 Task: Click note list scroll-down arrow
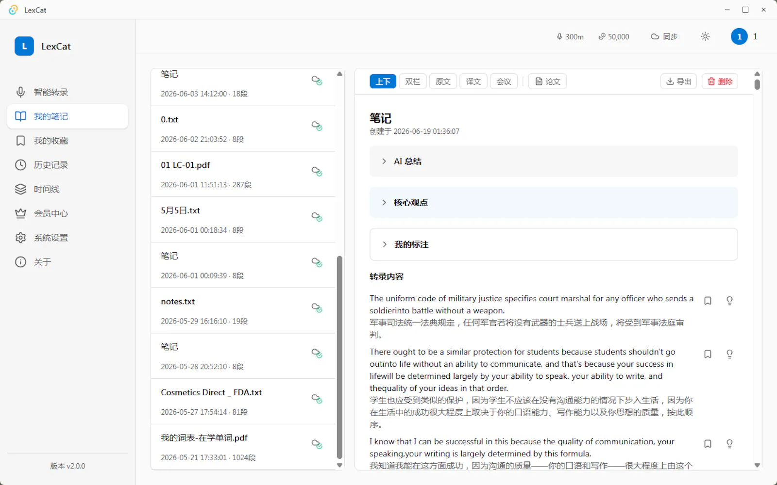pos(339,465)
